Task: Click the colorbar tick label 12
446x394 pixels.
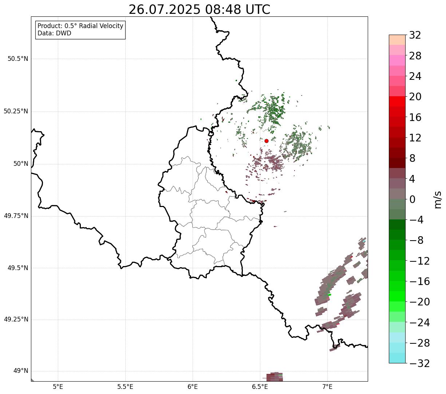Action: (415, 138)
